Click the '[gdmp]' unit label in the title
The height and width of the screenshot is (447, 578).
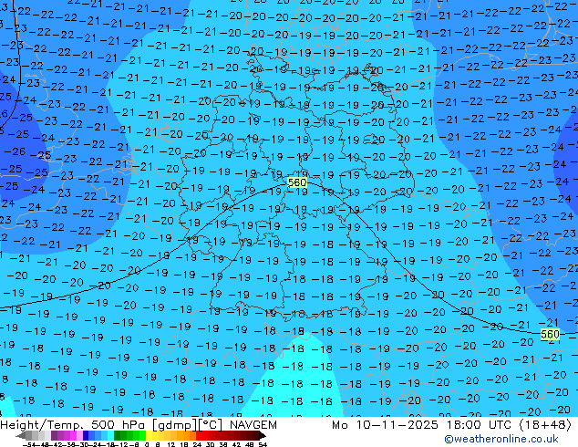tap(175, 425)
